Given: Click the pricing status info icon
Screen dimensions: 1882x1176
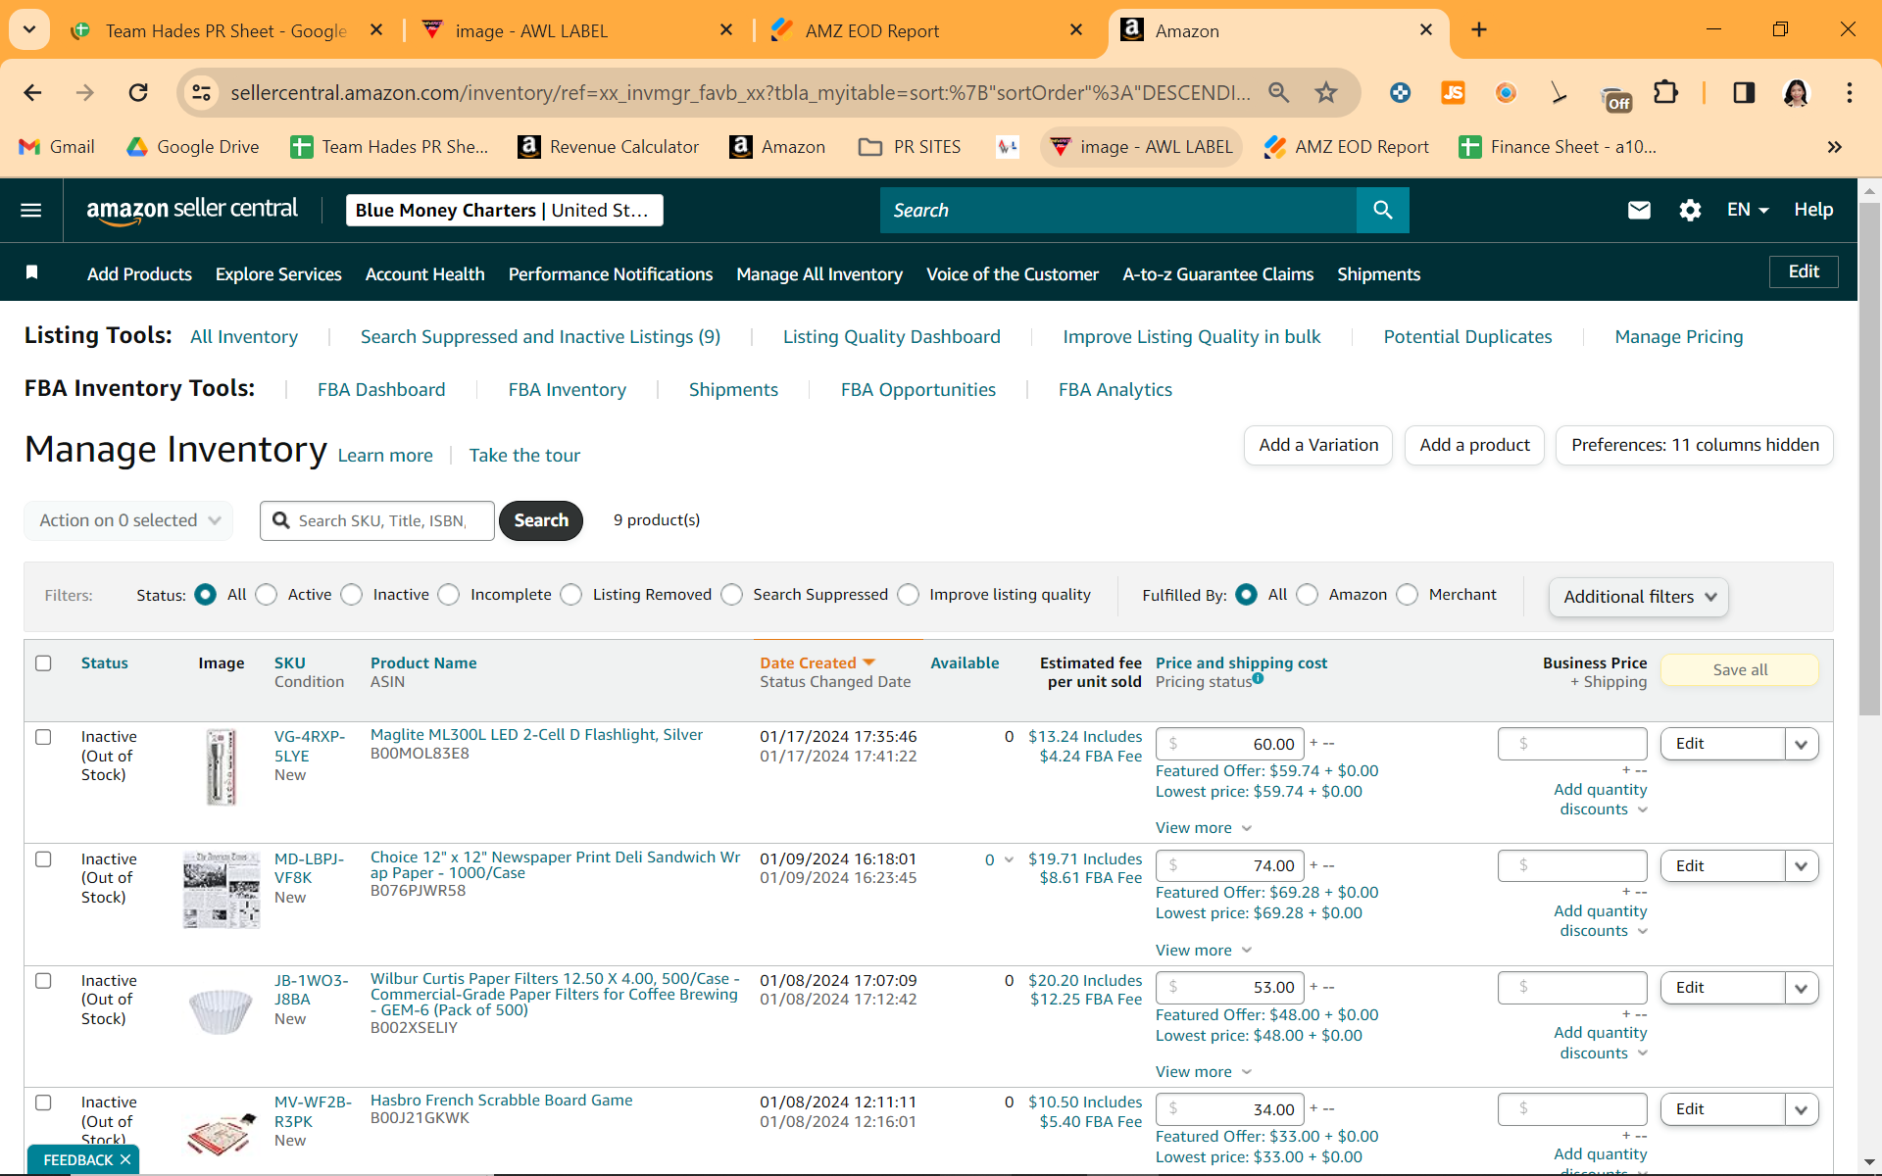Looking at the screenshot, I should pos(1258,678).
